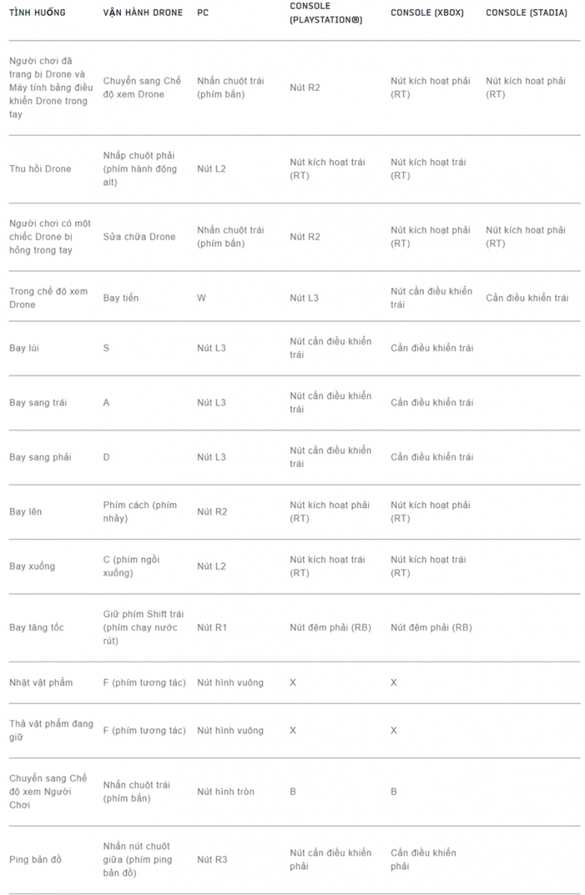Click the 'Nút hình tròn' cell

[225, 791]
